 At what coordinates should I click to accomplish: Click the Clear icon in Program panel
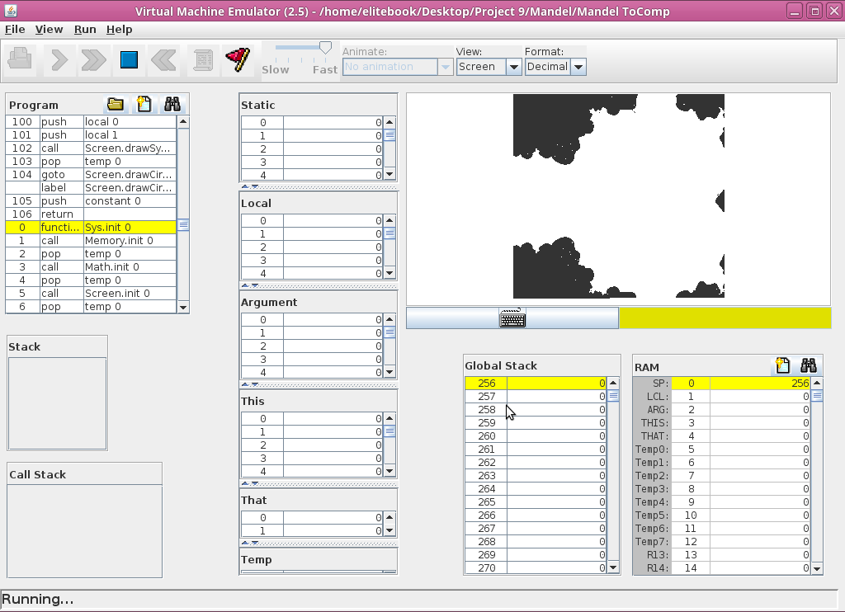click(x=144, y=104)
